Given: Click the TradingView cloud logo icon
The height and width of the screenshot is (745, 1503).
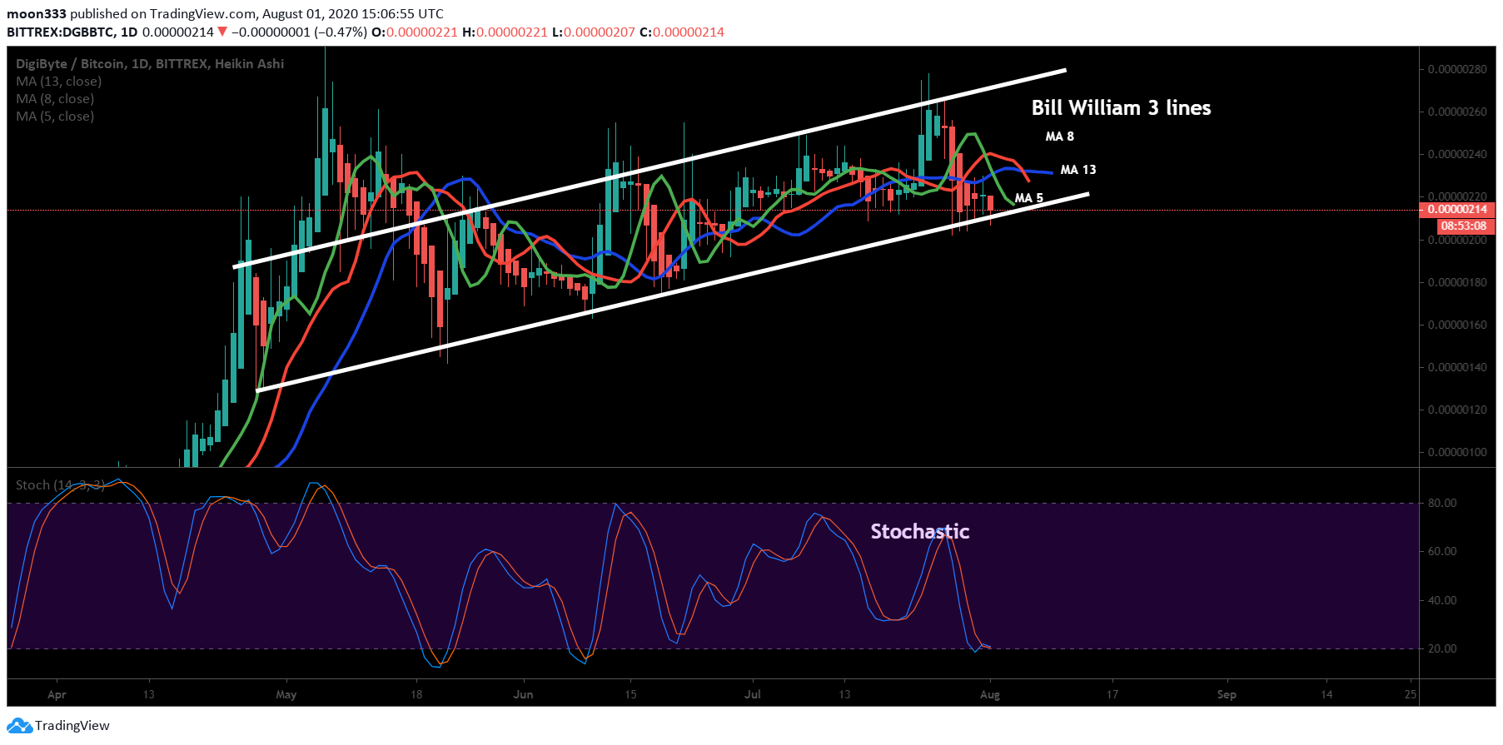Looking at the screenshot, I should pyautogui.click(x=19, y=726).
